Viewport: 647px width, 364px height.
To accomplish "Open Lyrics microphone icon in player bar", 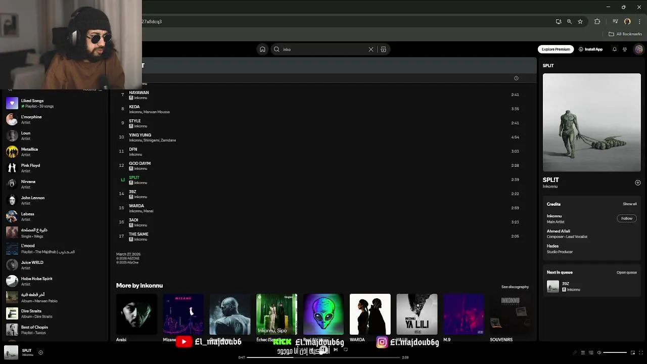I will click(574, 352).
